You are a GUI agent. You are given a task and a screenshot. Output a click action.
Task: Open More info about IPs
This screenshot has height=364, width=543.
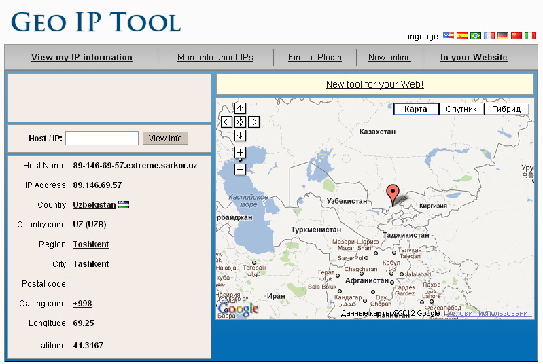click(215, 58)
